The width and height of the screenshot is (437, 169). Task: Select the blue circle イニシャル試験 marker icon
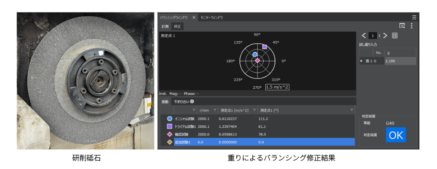[x=169, y=119]
